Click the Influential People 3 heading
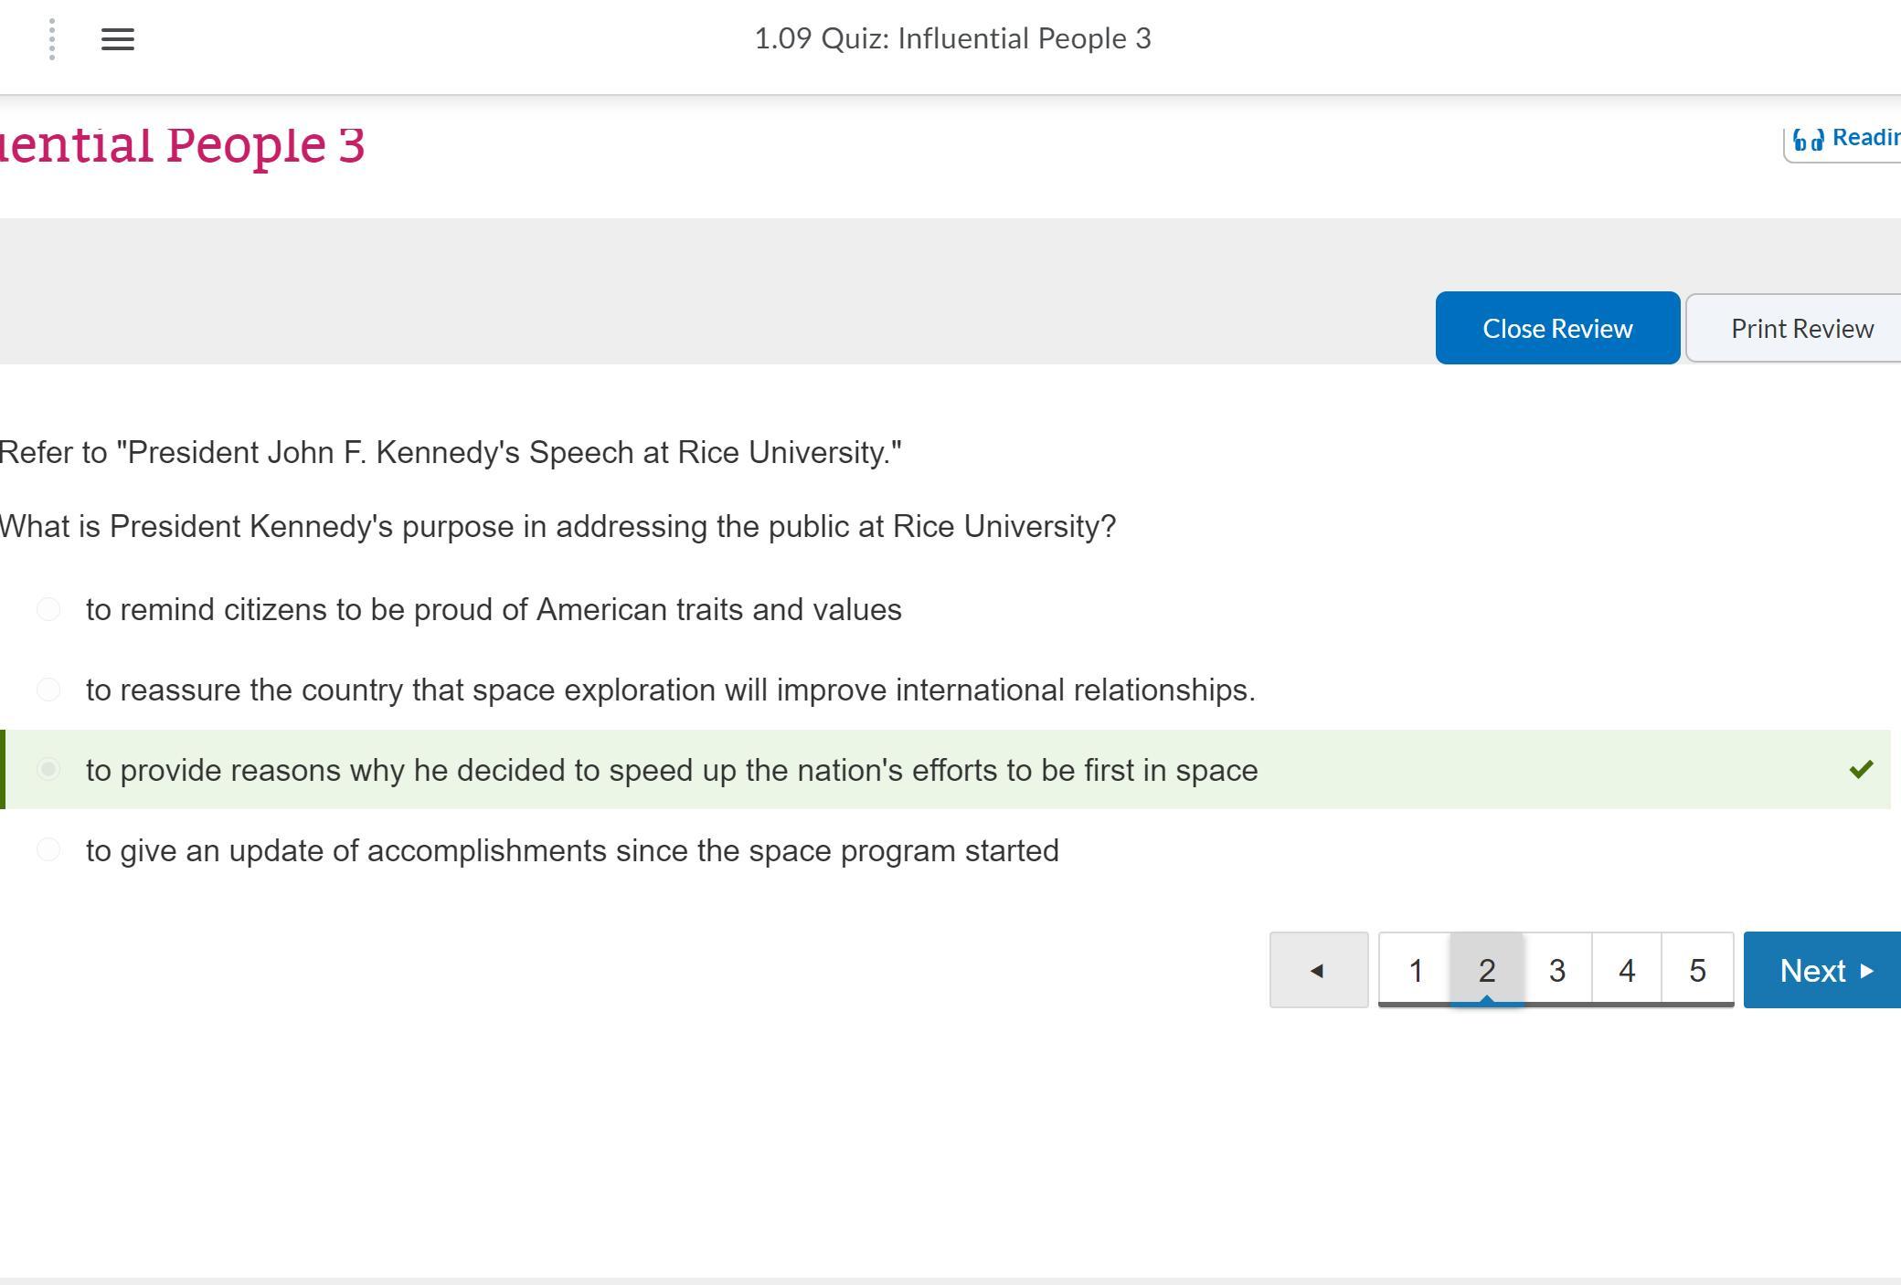The image size is (1901, 1285). tap(183, 145)
